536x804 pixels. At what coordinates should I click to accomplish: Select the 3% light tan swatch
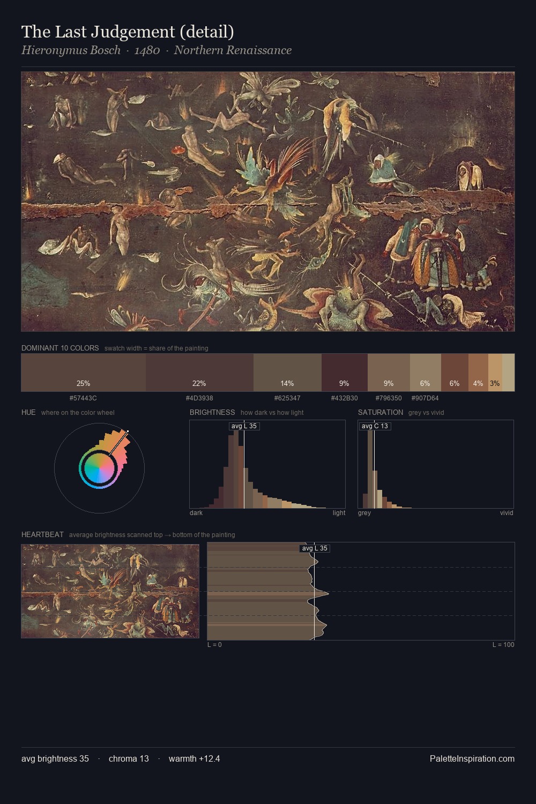[495, 373]
